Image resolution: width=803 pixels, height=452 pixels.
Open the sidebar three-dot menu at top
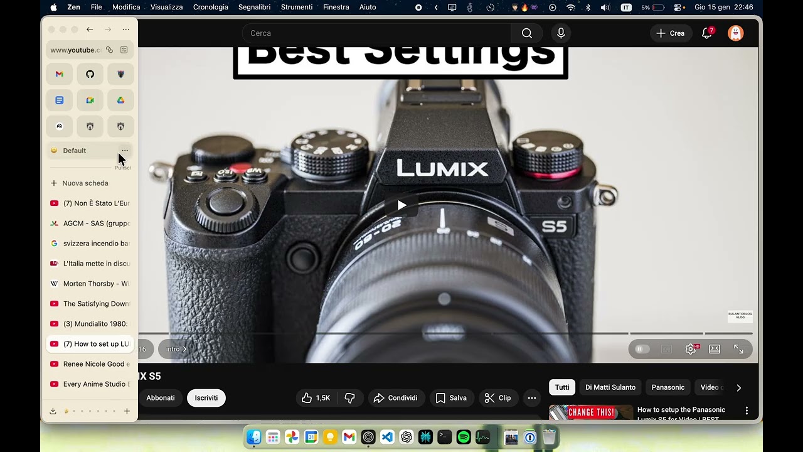click(x=126, y=30)
